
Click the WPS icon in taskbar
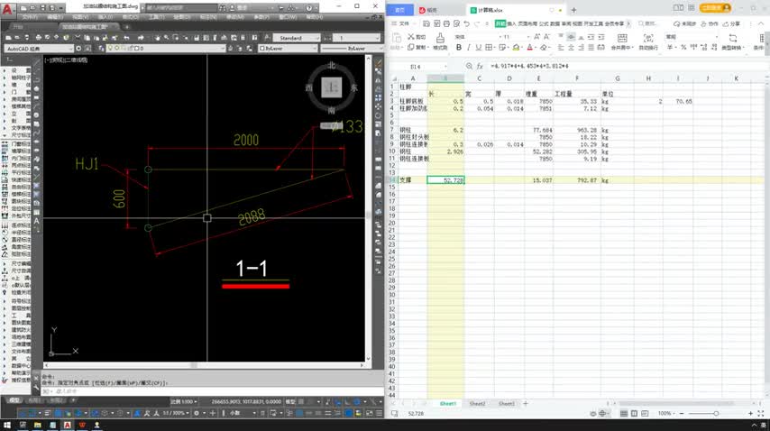pos(82,425)
